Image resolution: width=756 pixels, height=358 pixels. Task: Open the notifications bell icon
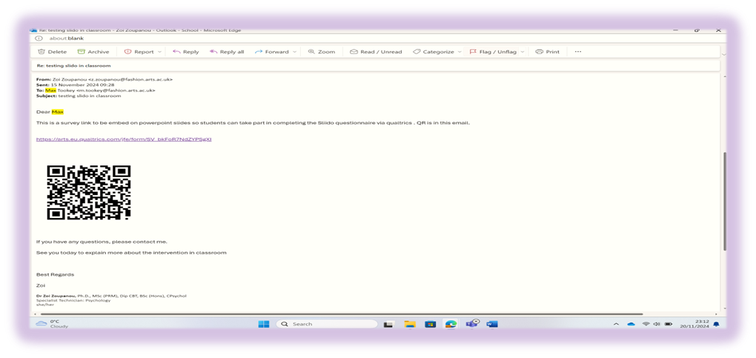[717, 324]
